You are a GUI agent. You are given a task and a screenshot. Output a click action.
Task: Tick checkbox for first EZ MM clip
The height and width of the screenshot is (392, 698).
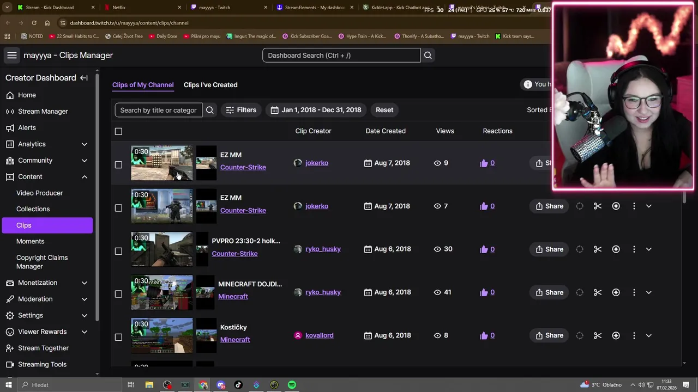118,164
